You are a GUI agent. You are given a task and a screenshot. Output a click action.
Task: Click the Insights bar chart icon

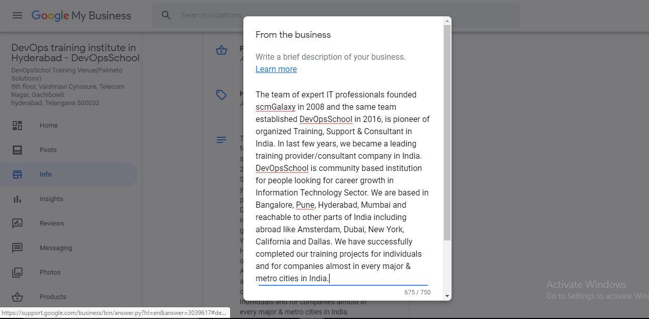tap(17, 199)
